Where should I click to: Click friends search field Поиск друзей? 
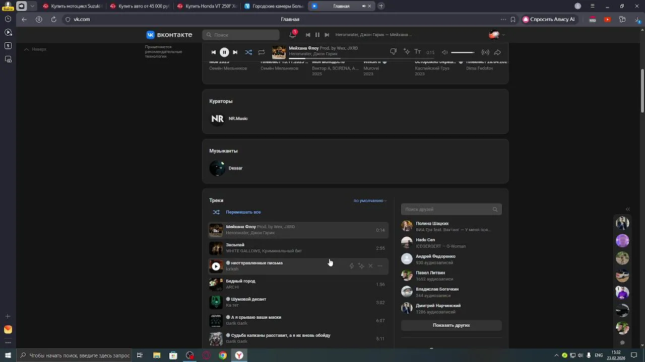tap(451, 209)
